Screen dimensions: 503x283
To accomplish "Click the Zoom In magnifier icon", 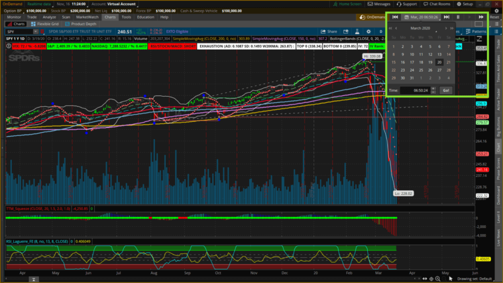I will 438,279.
